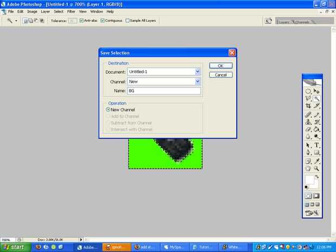Choose Add to Selection mode in options bar
Image resolution: width=336 pixels, height=252 pixels.
point(31,21)
